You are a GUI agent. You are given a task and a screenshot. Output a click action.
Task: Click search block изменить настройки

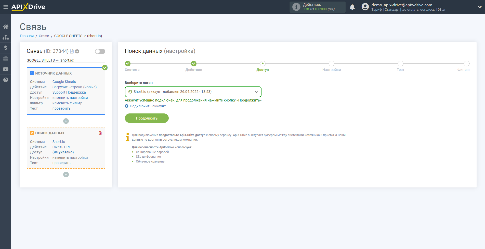pos(70,157)
